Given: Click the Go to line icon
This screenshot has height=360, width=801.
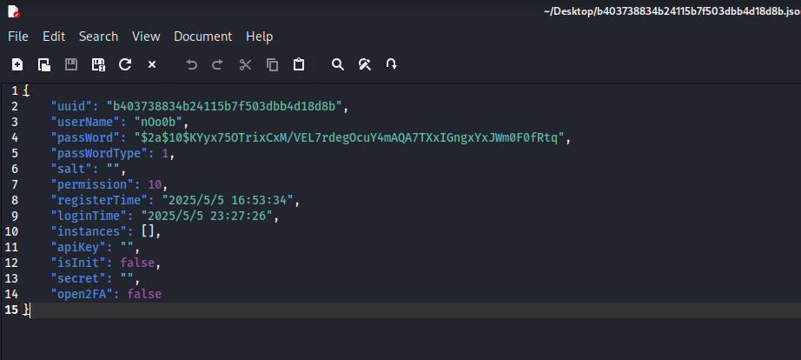Looking at the screenshot, I should point(392,64).
